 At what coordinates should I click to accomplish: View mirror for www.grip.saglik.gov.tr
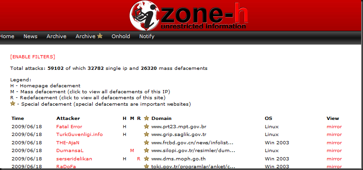click(x=334, y=135)
